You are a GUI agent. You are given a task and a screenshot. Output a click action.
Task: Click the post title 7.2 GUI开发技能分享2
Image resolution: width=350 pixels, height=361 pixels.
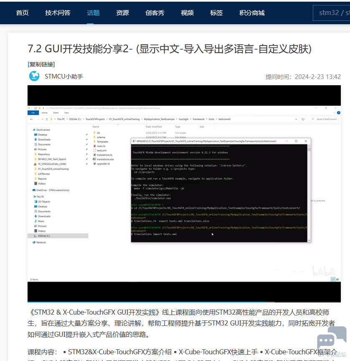(170, 49)
